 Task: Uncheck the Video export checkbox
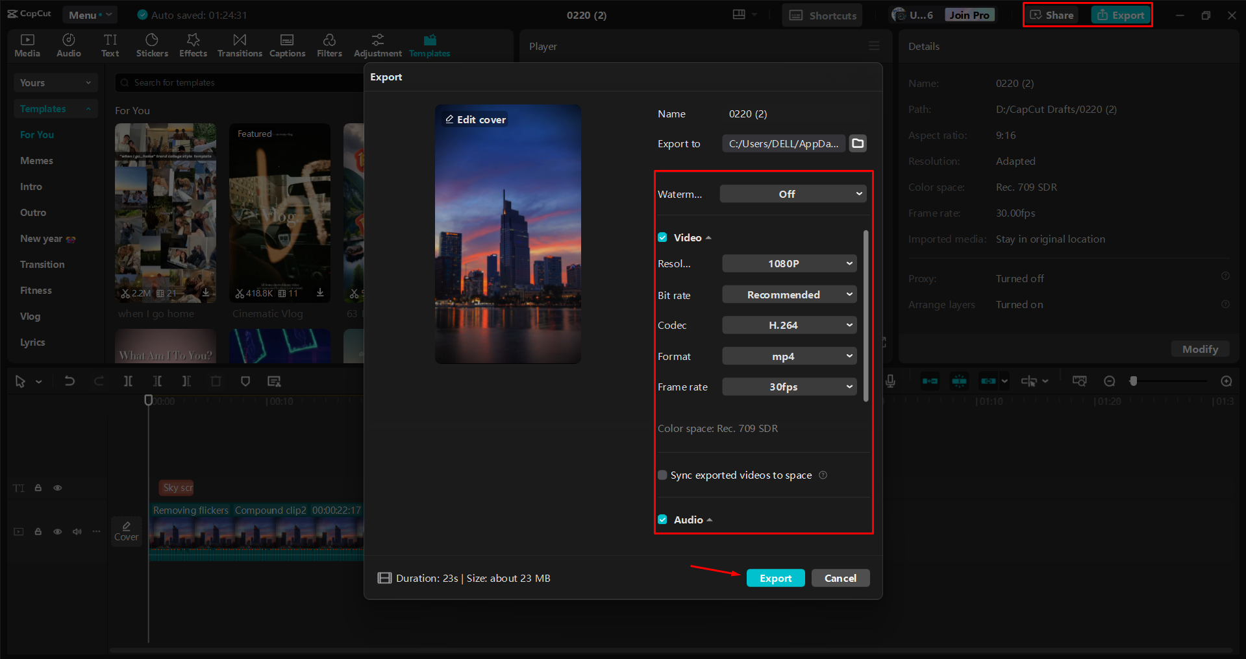pos(662,237)
